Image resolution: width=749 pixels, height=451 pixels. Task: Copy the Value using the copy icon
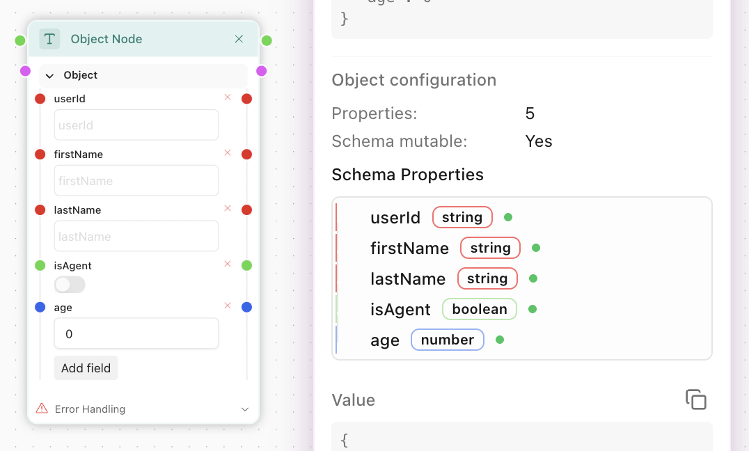coord(695,399)
